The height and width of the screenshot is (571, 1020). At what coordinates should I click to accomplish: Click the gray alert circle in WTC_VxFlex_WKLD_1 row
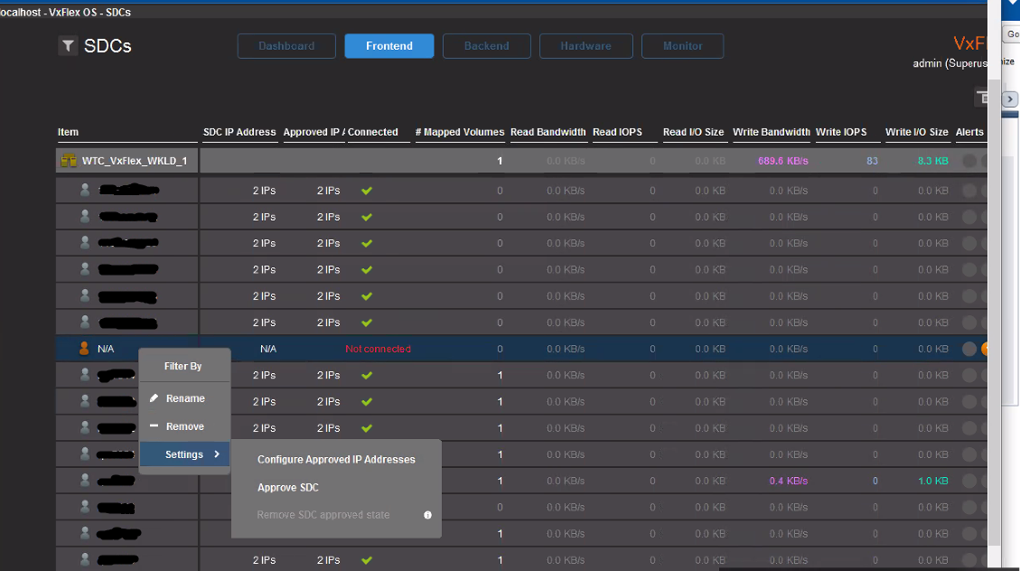coord(969,161)
